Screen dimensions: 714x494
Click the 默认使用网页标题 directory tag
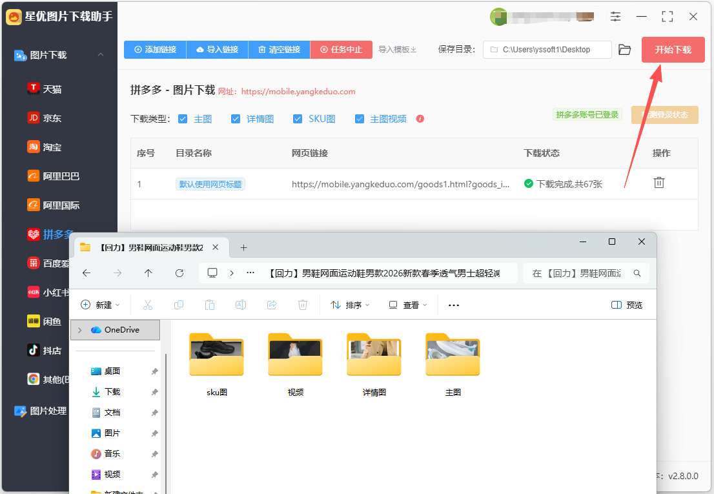(210, 184)
